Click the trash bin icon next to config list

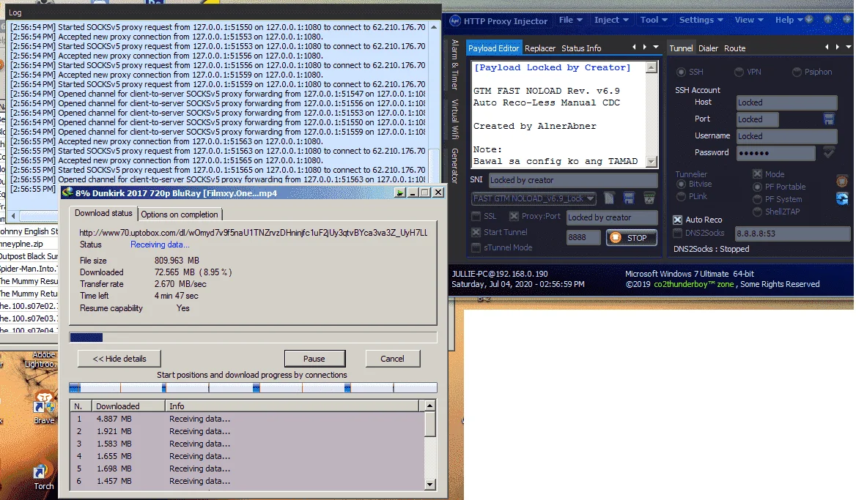[649, 198]
